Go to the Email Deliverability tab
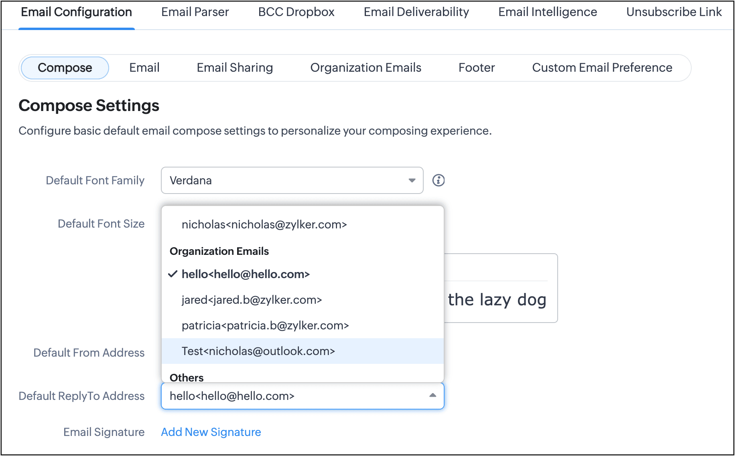735x456 pixels. [x=416, y=12]
